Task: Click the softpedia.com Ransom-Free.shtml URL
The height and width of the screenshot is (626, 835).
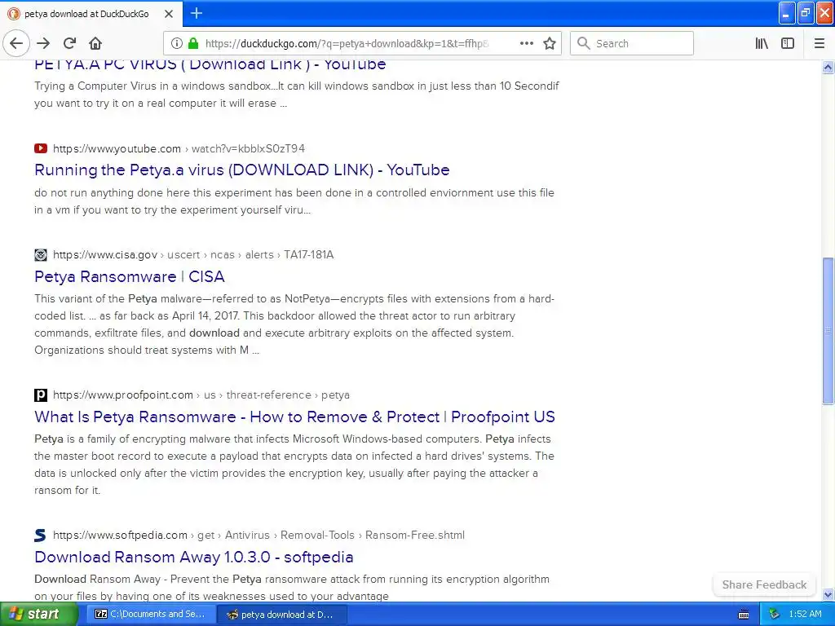Action: tap(258, 535)
